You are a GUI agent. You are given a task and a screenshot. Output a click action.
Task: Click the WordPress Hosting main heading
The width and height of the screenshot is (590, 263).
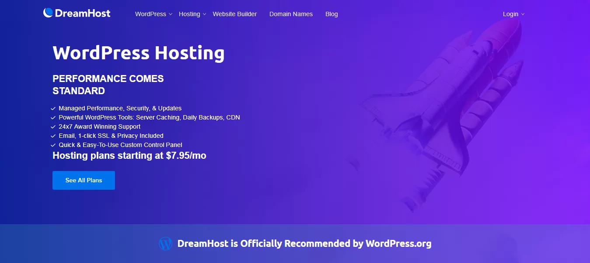click(139, 53)
